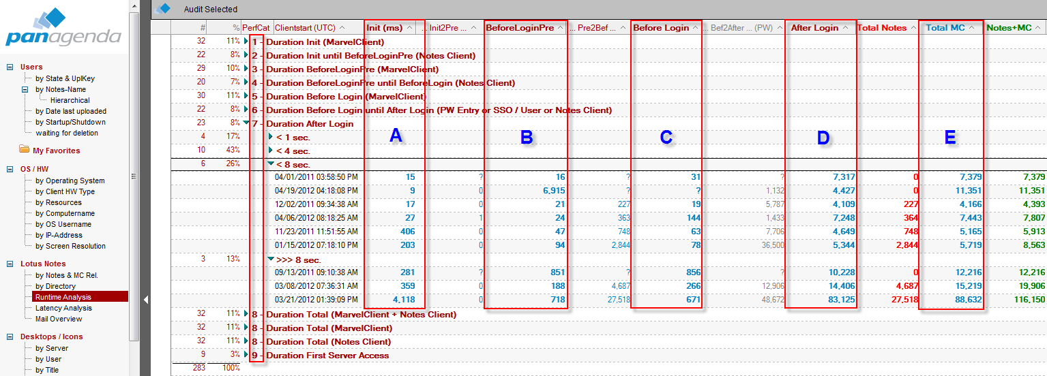Open My Favorites link
1047x376 pixels.
(57, 151)
